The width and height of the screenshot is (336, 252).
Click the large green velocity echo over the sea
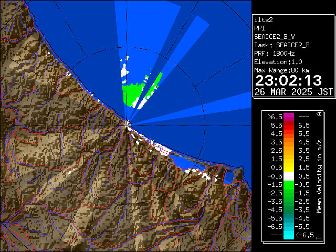(x=132, y=94)
